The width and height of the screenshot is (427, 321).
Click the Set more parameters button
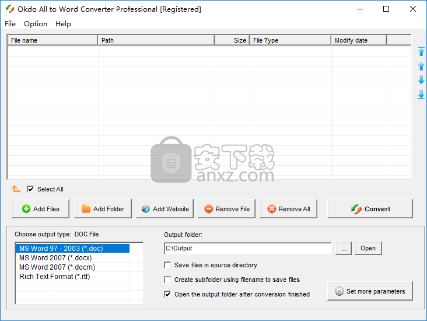pos(370,291)
